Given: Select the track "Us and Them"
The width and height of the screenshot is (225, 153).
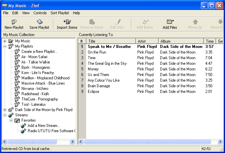Looking at the screenshot, I should click(98, 75).
